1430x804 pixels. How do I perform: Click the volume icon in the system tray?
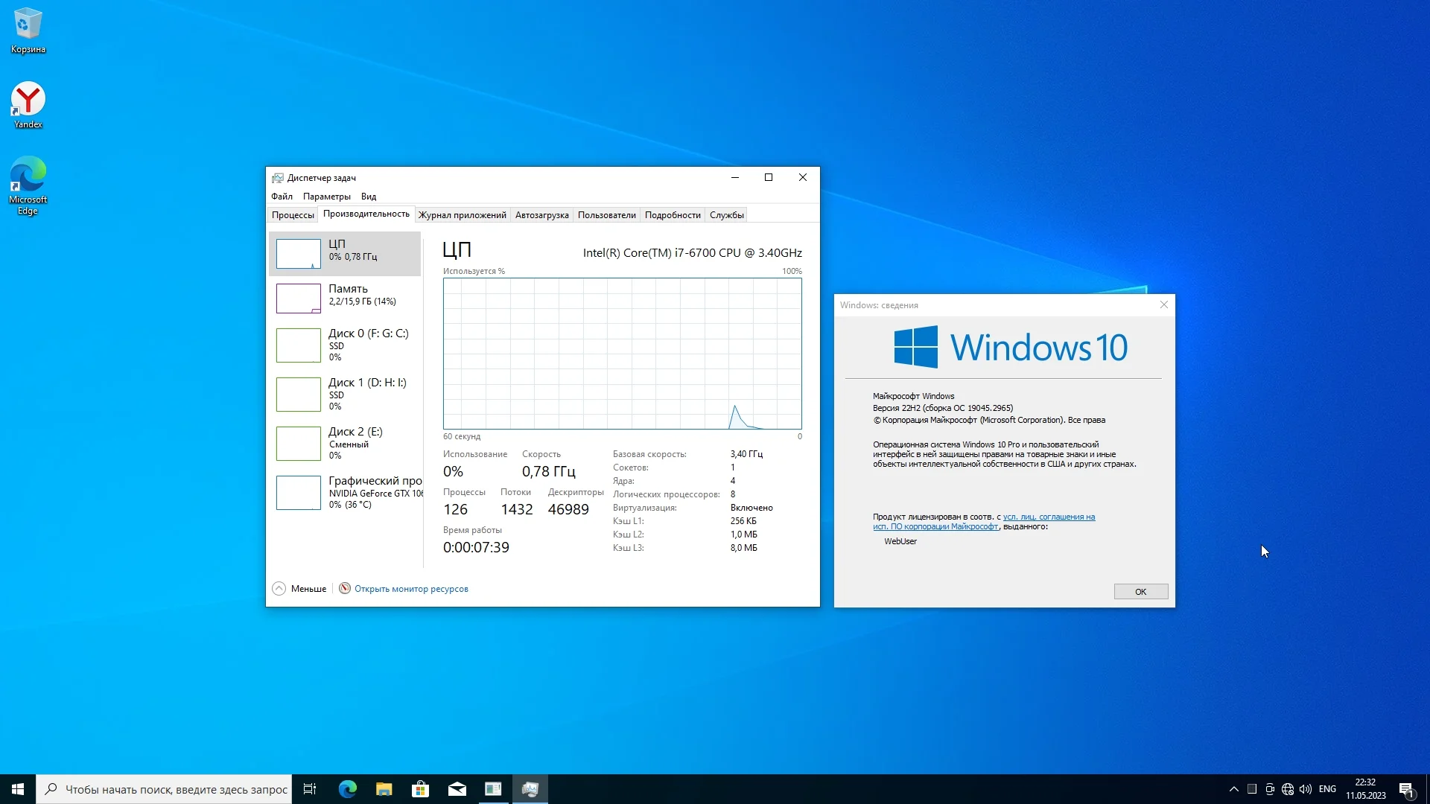tap(1305, 789)
